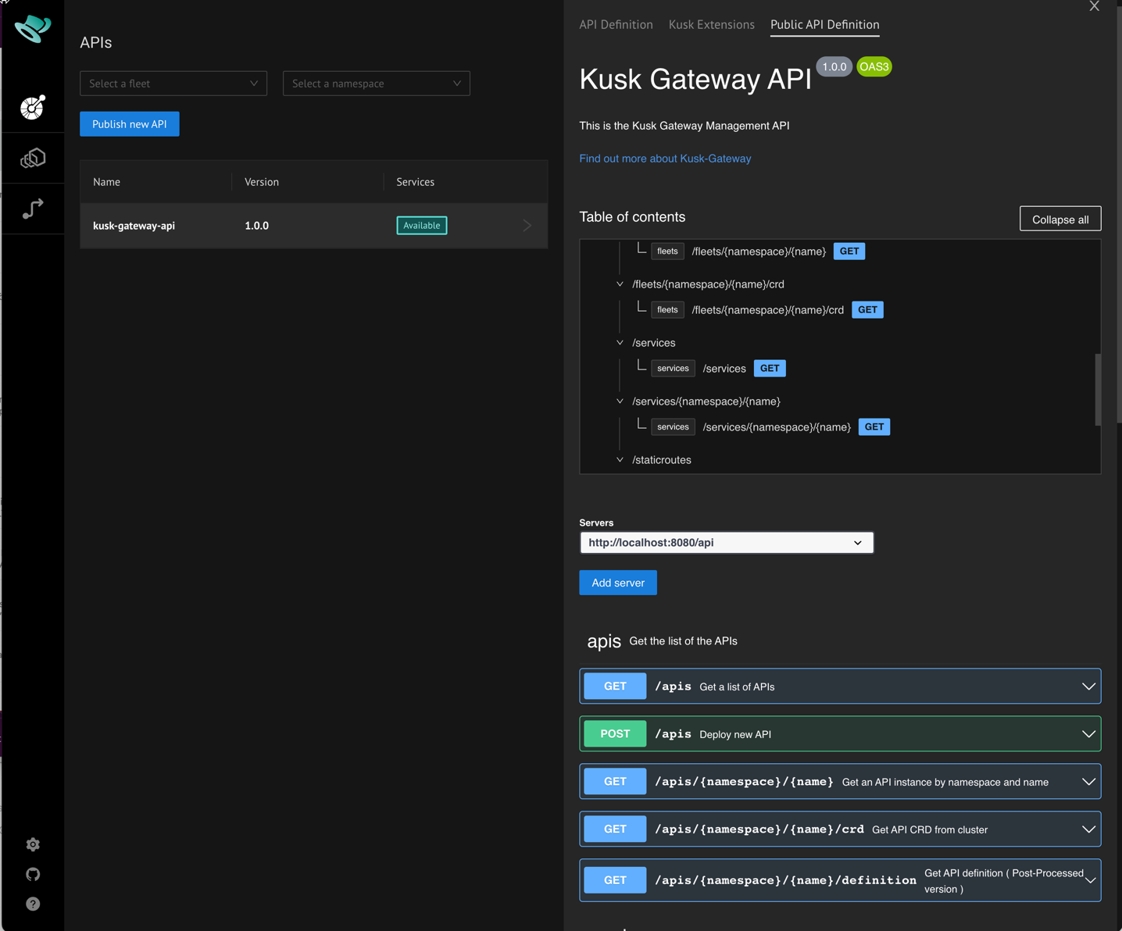Viewport: 1122px width, 931px height.
Task: Click the 1.0.0 version badge
Action: coord(834,66)
